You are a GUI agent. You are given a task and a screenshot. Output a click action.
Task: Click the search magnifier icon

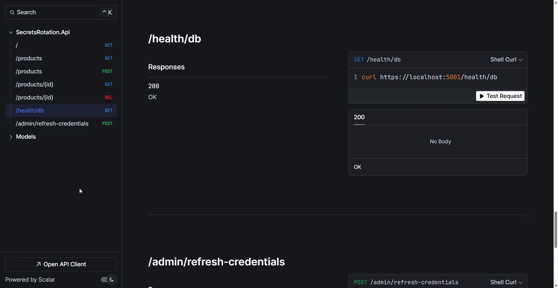click(x=12, y=12)
